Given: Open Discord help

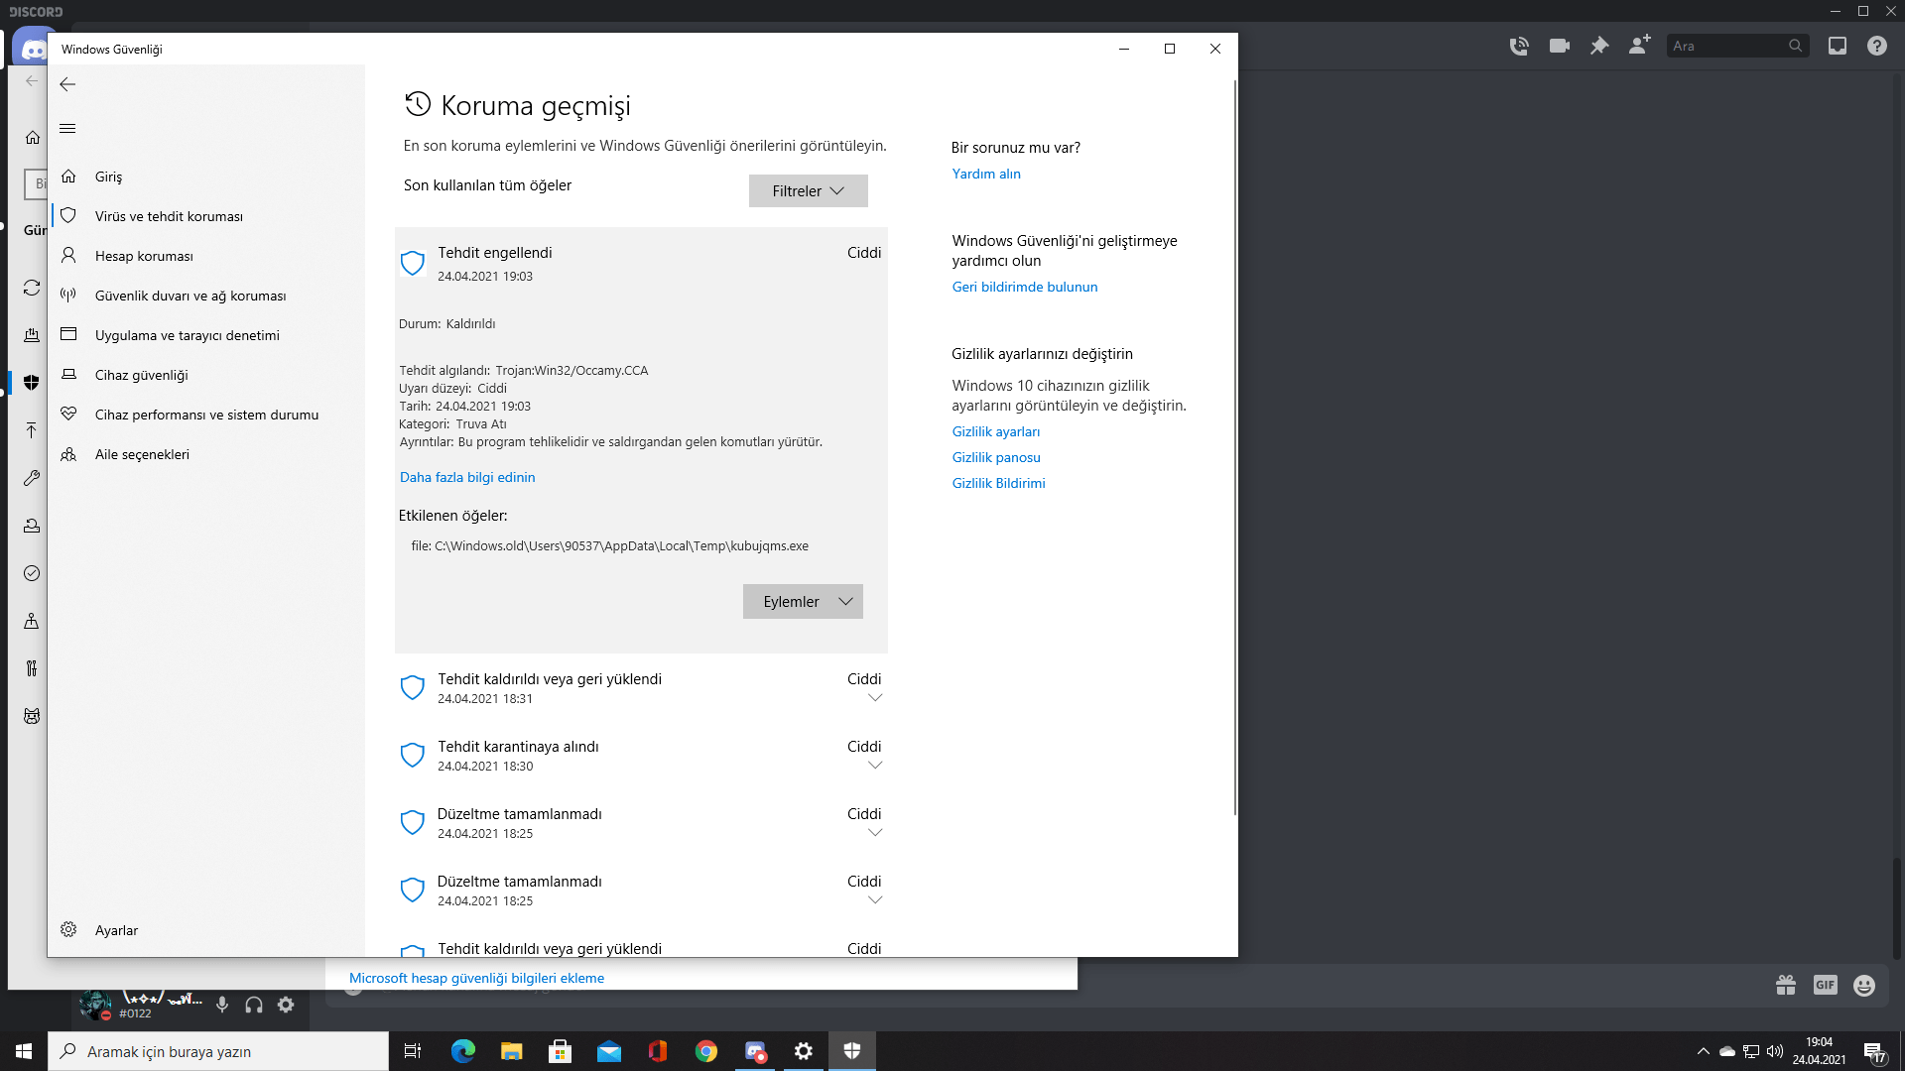Looking at the screenshot, I should (1877, 46).
